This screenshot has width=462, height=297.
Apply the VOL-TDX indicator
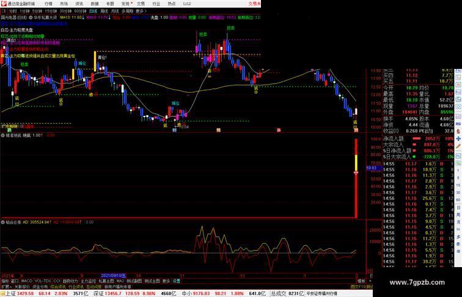[x=43, y=281]
